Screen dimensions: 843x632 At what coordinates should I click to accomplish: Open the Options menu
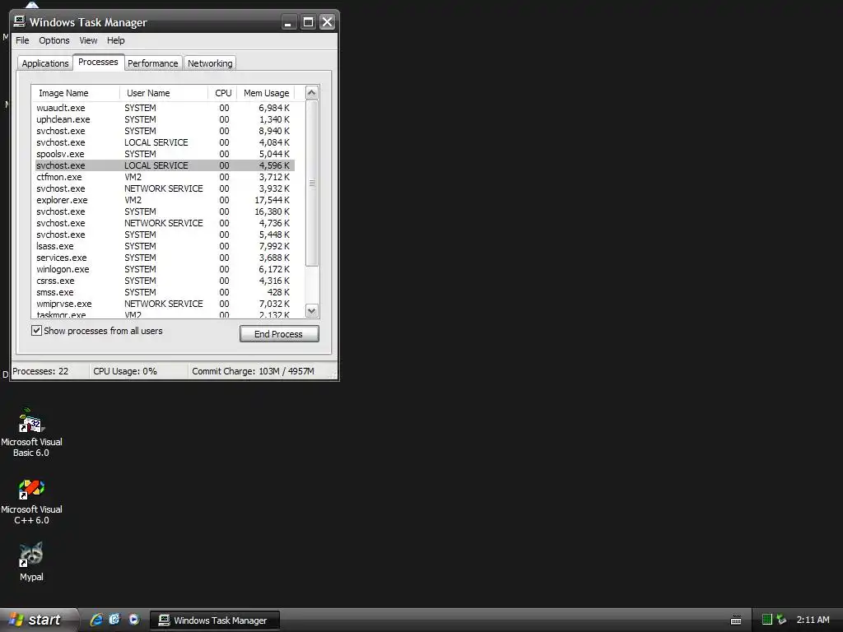tap(54, 40)
